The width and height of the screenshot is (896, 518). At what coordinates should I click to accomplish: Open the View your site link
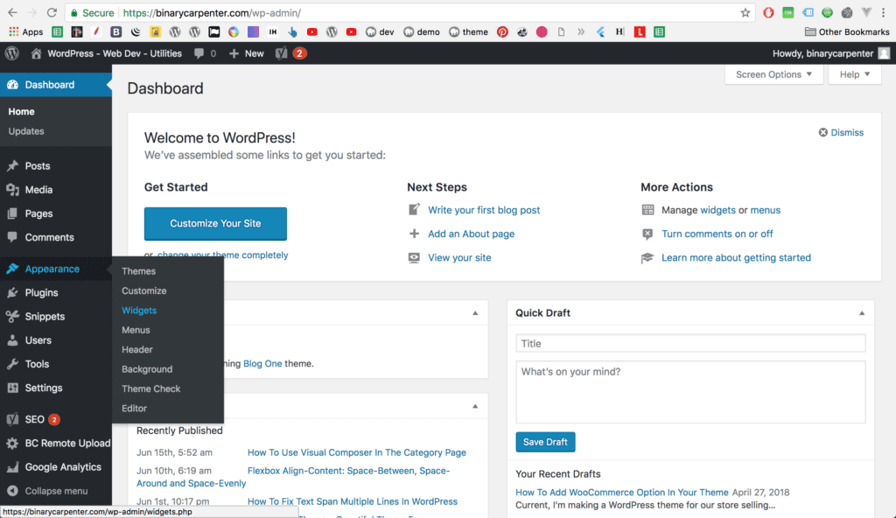459,258
